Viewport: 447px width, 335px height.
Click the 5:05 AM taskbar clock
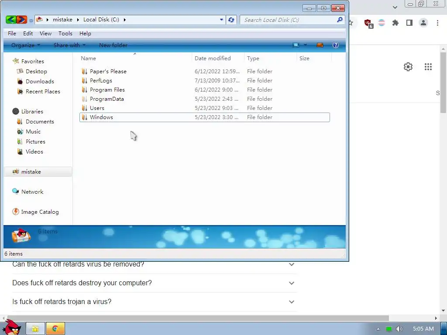423,329
